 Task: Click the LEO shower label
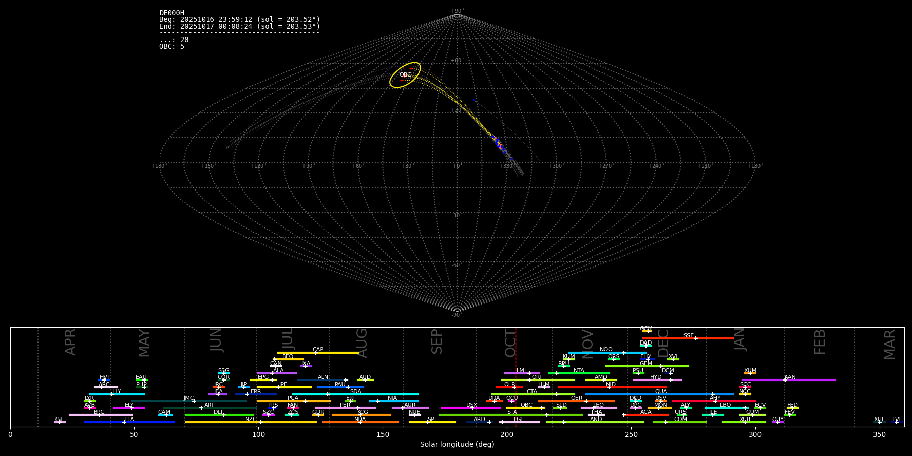click(598, 405)
